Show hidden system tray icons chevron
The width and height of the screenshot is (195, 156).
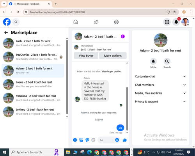154,152
